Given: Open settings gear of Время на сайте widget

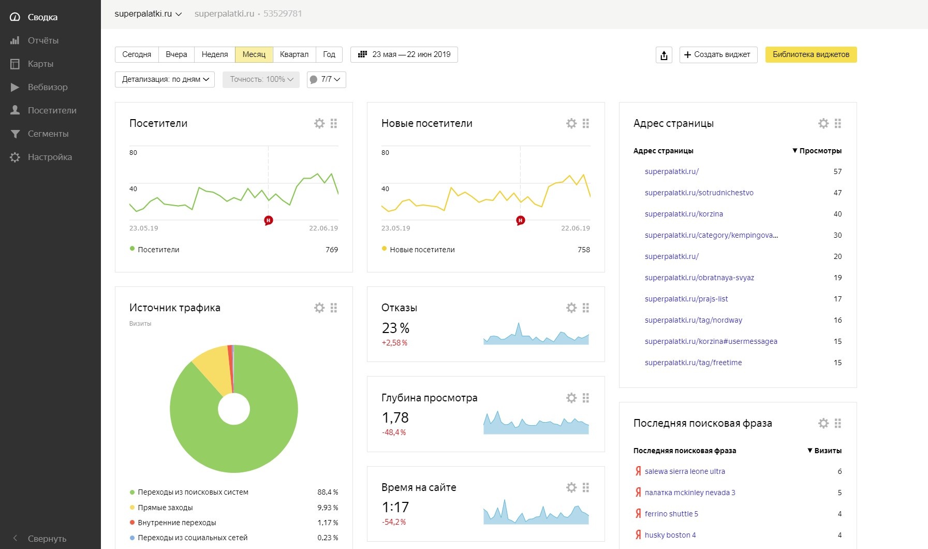Looking at the screenshot, I should click(571, 487).
